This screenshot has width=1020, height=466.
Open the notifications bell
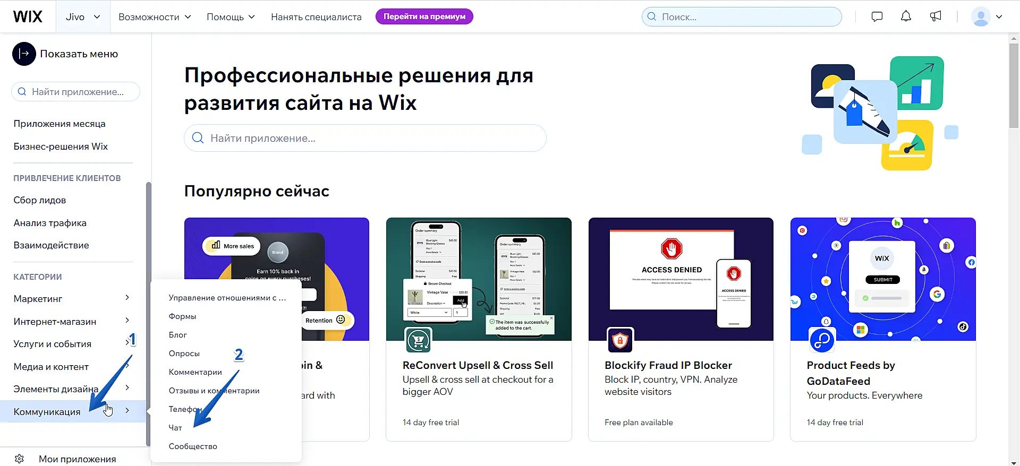coord(906,16)
